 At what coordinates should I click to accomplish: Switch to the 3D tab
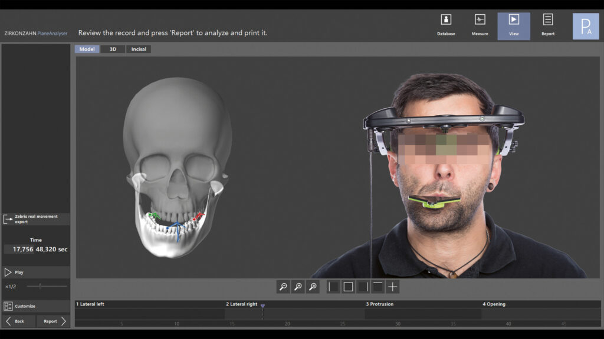click(113, 49)
